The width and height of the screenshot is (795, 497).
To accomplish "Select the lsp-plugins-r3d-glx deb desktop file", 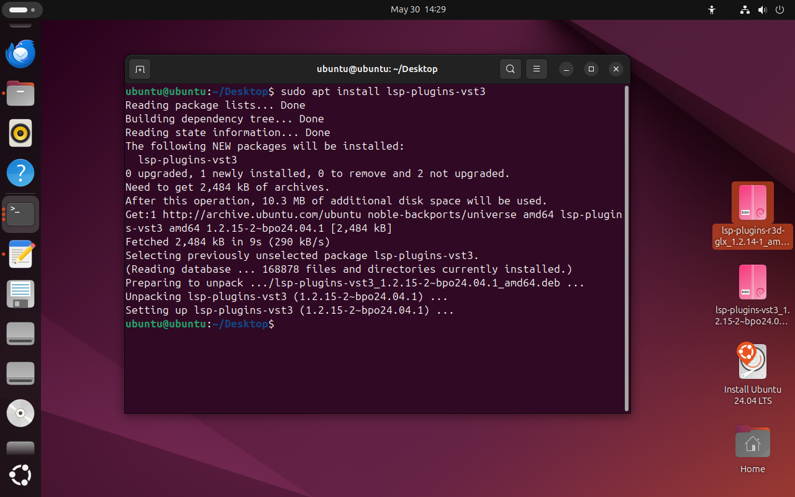I will tap(753, 216).
